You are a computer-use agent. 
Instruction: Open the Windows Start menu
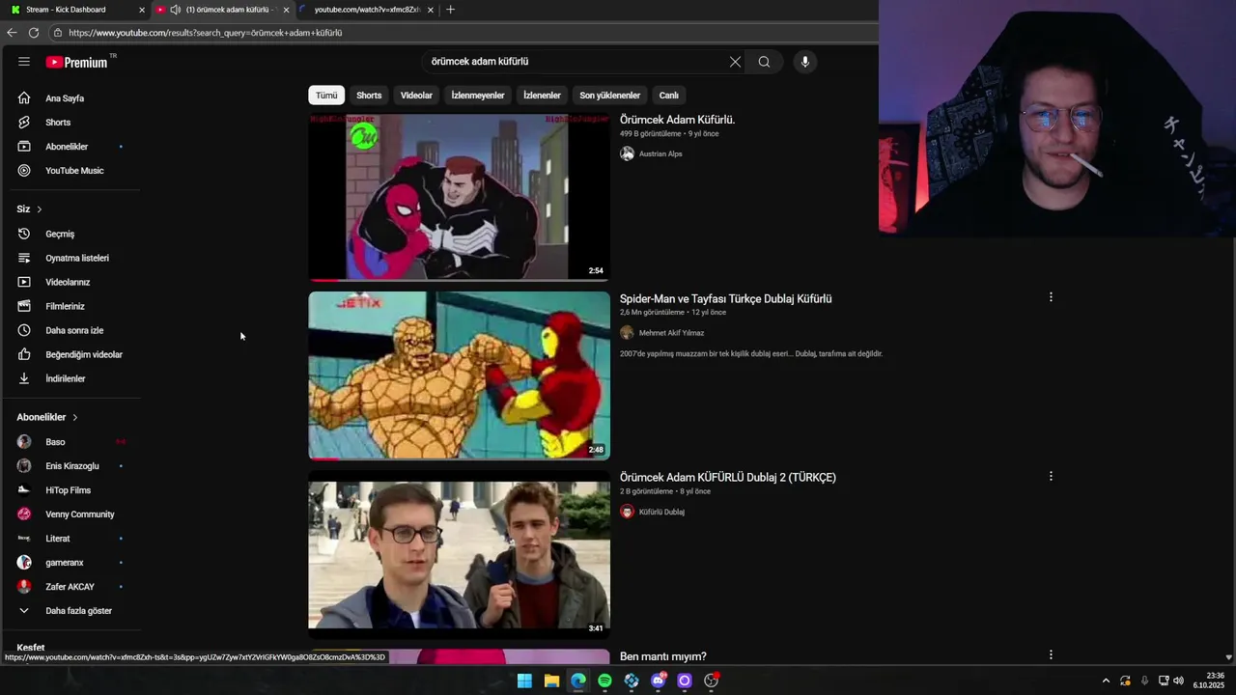coord(524,681)
